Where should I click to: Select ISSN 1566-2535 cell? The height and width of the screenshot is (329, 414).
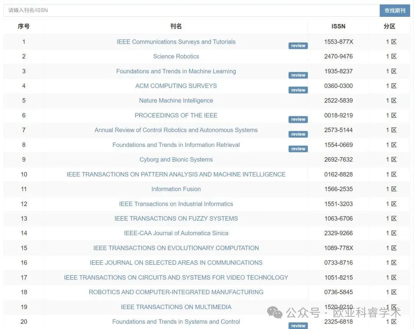(338, 189)
